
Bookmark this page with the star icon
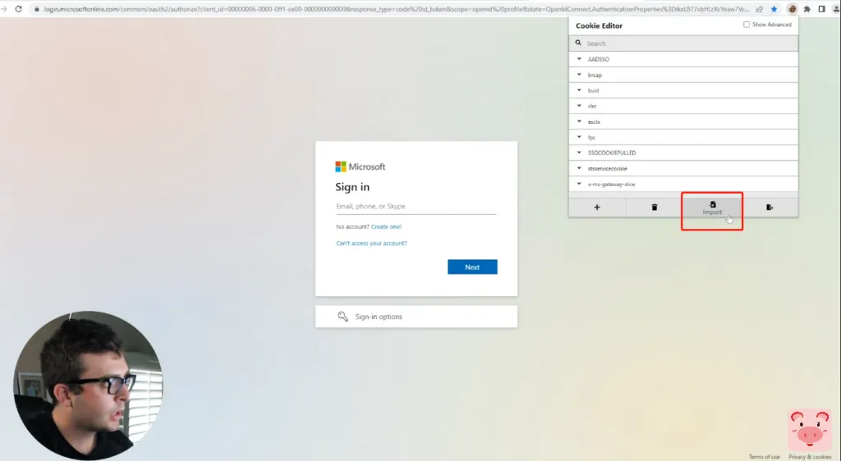tap(774, 9)
